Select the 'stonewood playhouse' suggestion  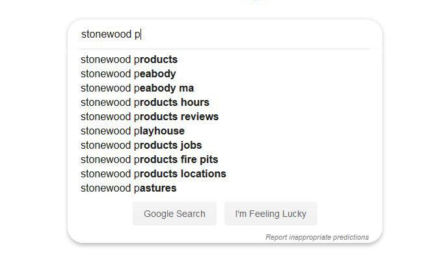(x=133, y=131)
